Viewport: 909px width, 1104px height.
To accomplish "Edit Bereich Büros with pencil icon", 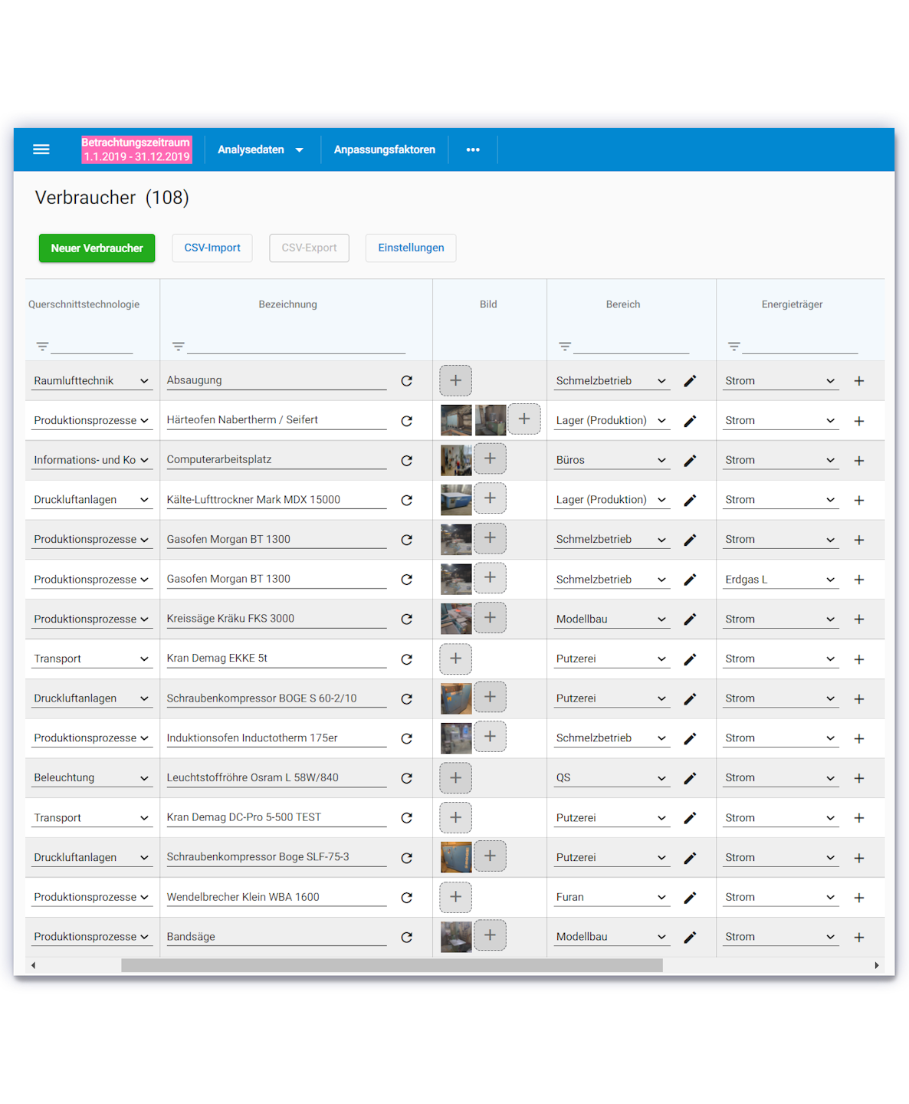I will coord(690,461).
